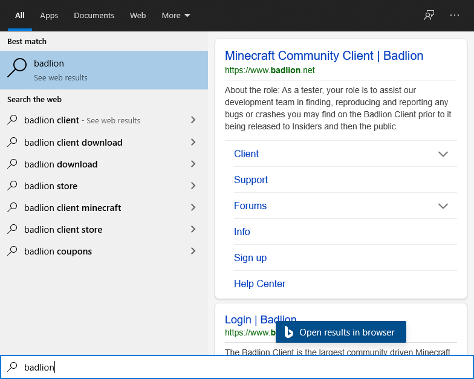Open the Login | Badlion result title
The width and height of the screenshot is (474, 379).
click(x=261, y=319)
